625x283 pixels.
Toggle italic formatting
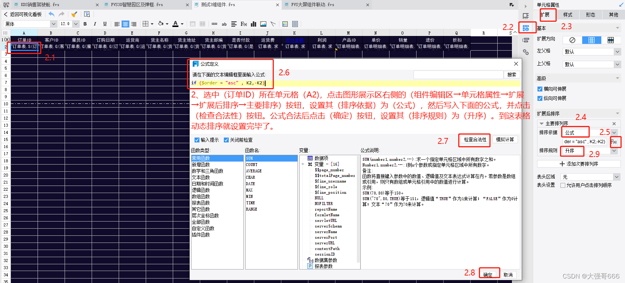pyautogui.click(x=95, y=24)
